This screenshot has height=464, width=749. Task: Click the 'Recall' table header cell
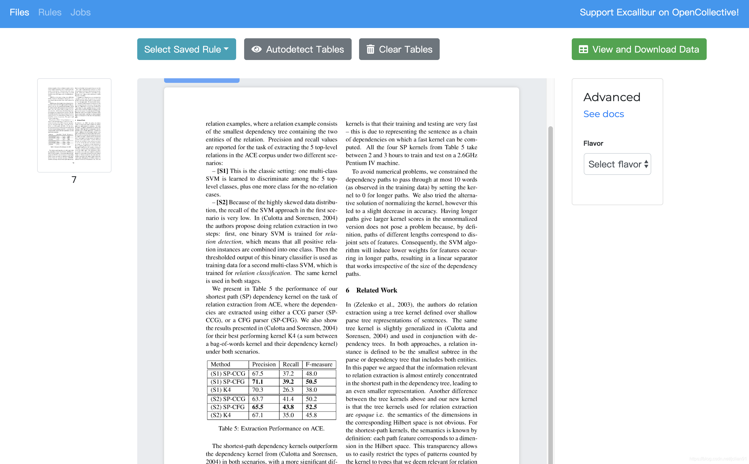[290, 364]
